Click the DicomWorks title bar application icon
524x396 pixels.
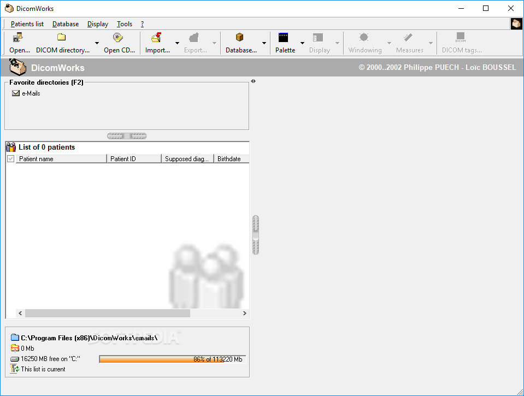coord(9,8)
